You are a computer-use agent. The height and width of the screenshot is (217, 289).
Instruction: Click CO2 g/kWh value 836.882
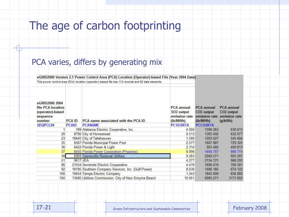coord(237,174)
